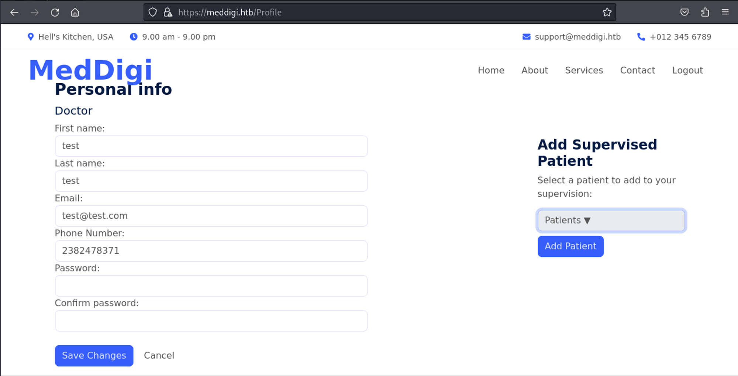Reload the page with refresh icon
The width and height of the screenshot is (738, 376).
tap(55, 13)
